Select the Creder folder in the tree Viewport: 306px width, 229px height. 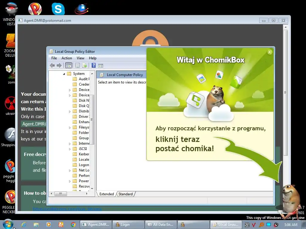(81, 84)
